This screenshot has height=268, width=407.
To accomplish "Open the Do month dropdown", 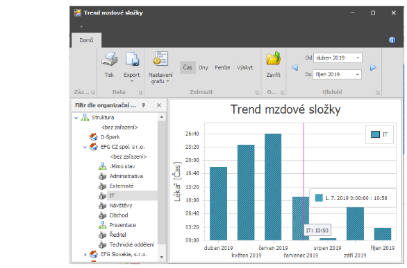I will click(x=358, y=75).
